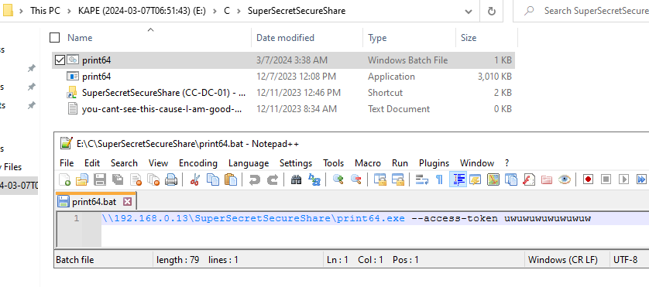
Task: Click Run macro multiple times icon
Action: (x=641, y=179)
